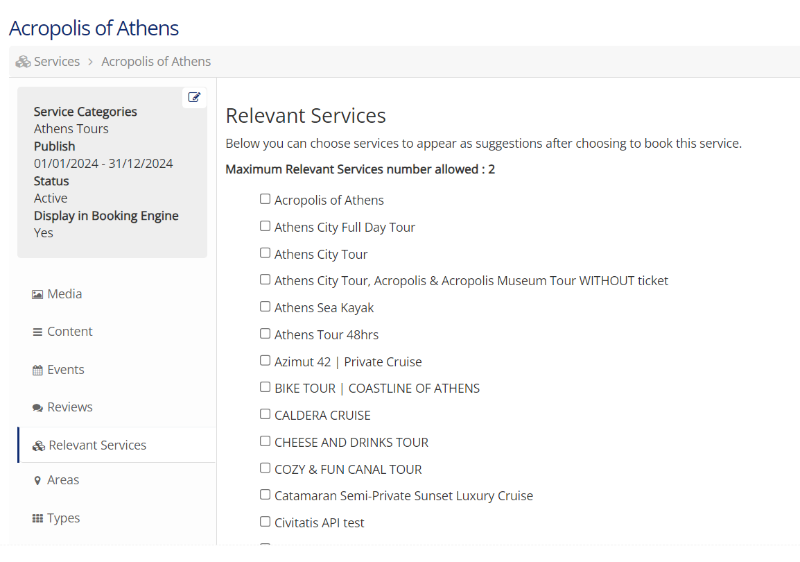Click the edit pencil icon in info panel
The height and width of the screenshot is (562, 800).
coord(194,98)
